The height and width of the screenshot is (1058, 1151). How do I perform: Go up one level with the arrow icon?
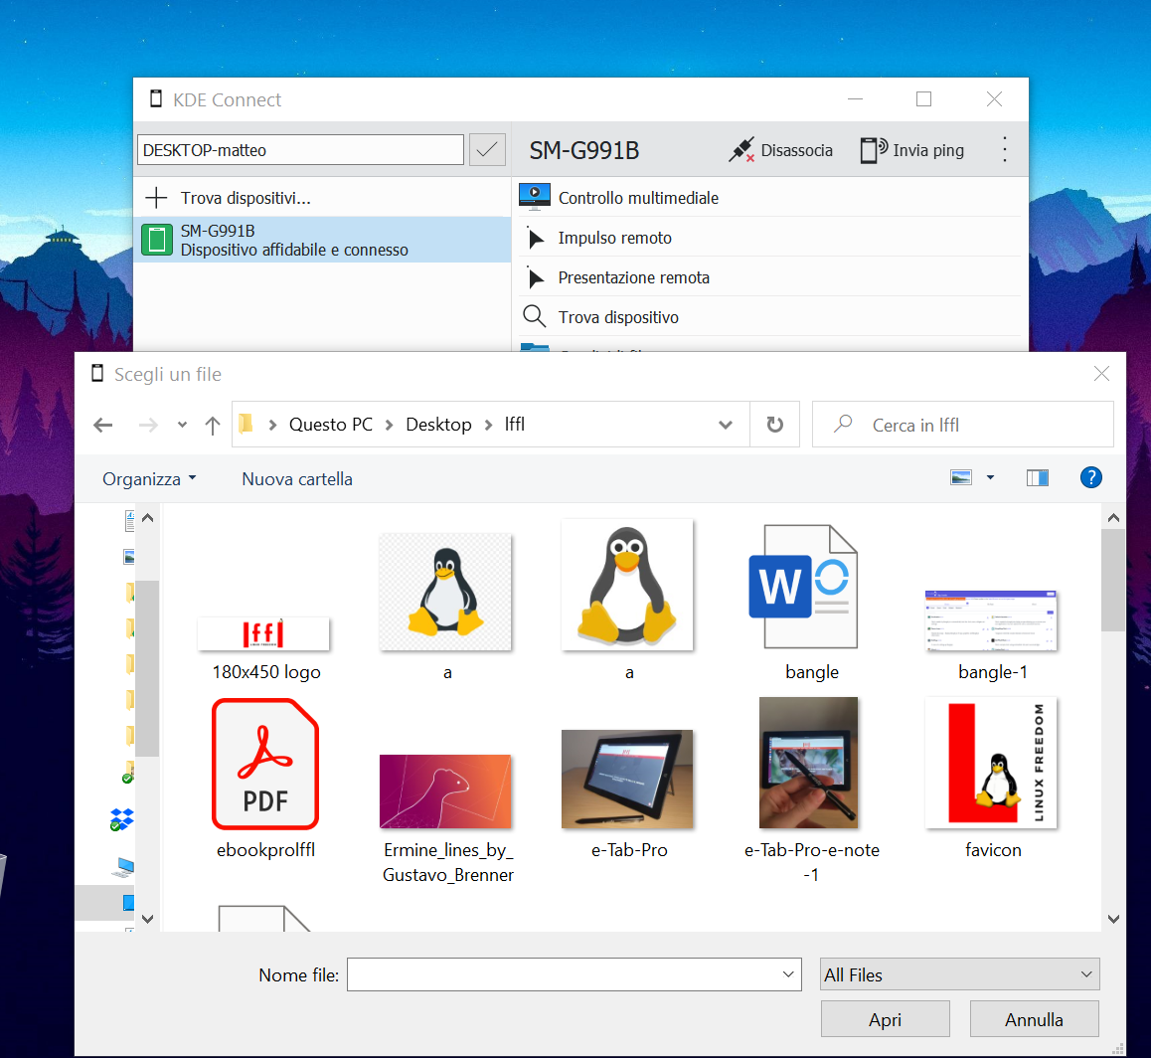[212, 425]
